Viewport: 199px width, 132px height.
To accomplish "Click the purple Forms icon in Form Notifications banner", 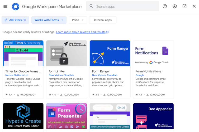I will click(x=165, y=51).
